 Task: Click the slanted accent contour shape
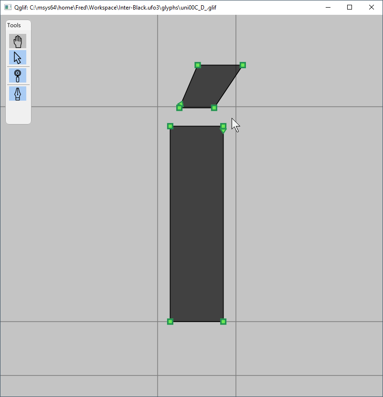pos(211,86)
